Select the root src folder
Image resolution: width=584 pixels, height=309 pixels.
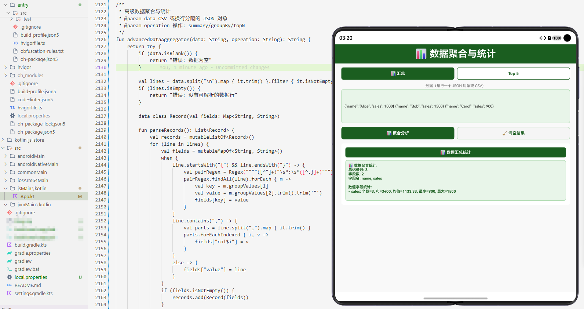coord(18,148)
